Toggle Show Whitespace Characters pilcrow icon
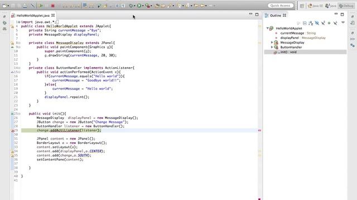This screenshot has width=357, height=200. [x=123, y=6]
